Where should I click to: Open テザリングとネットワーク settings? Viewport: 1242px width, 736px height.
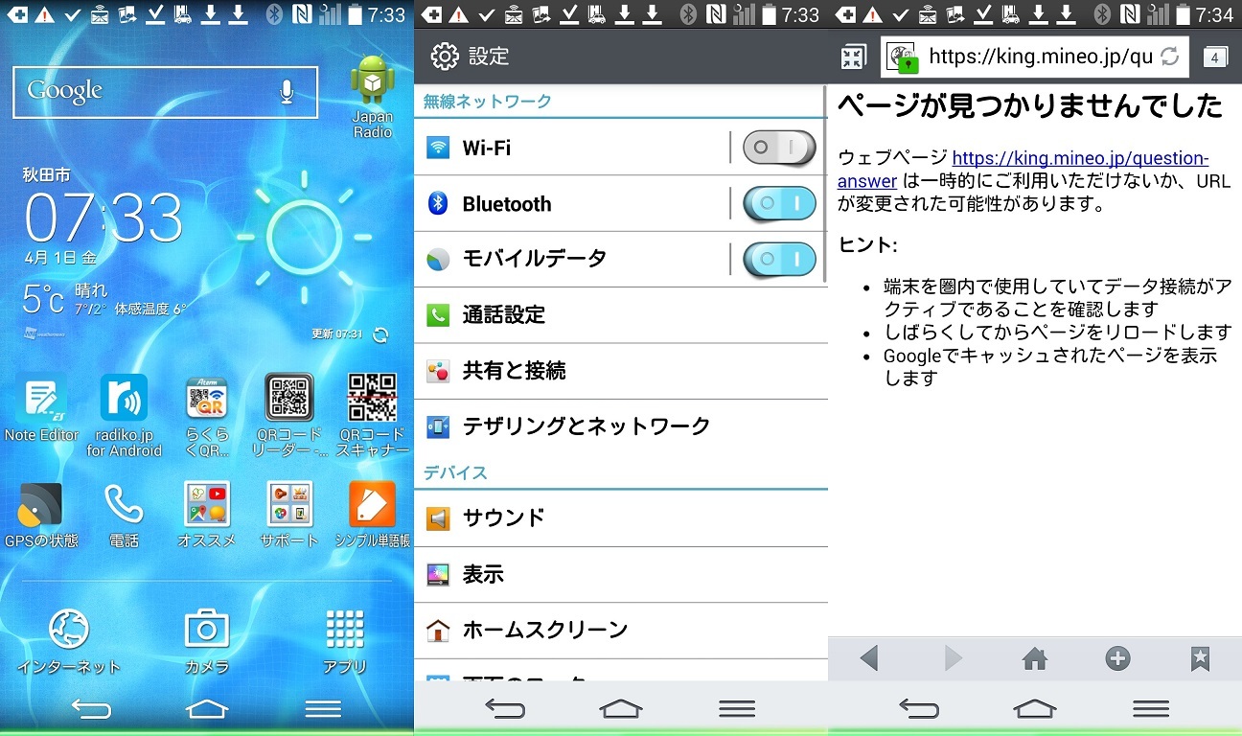tap(620, 426)
